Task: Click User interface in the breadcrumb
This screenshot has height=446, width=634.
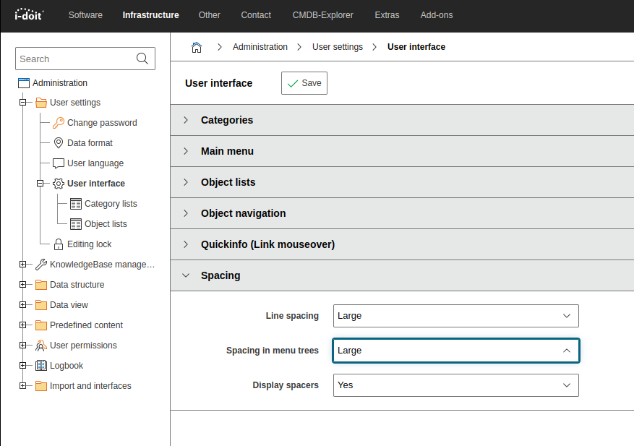Action: click(416, 47)
